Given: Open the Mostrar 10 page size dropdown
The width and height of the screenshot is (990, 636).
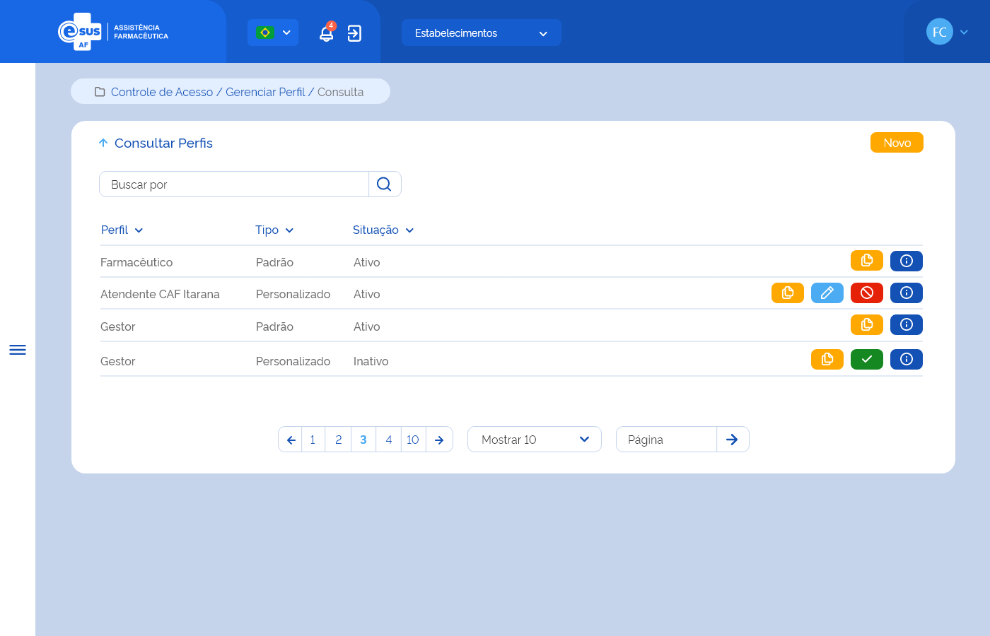Looking at the screenshot, I should pos(534,440).
